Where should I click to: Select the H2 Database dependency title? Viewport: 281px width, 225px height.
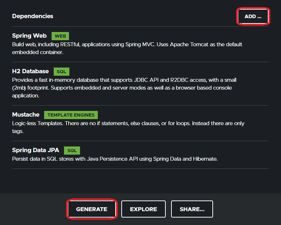[x=31, y=71]
